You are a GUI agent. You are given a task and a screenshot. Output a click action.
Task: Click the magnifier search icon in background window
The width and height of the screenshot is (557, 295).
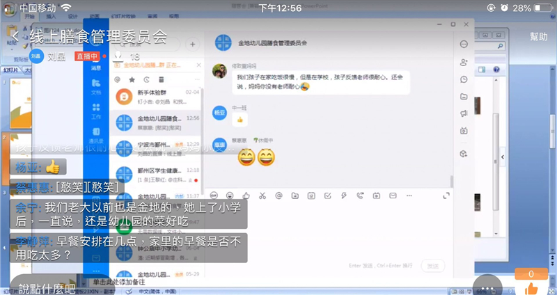click(x=500, y=46)
